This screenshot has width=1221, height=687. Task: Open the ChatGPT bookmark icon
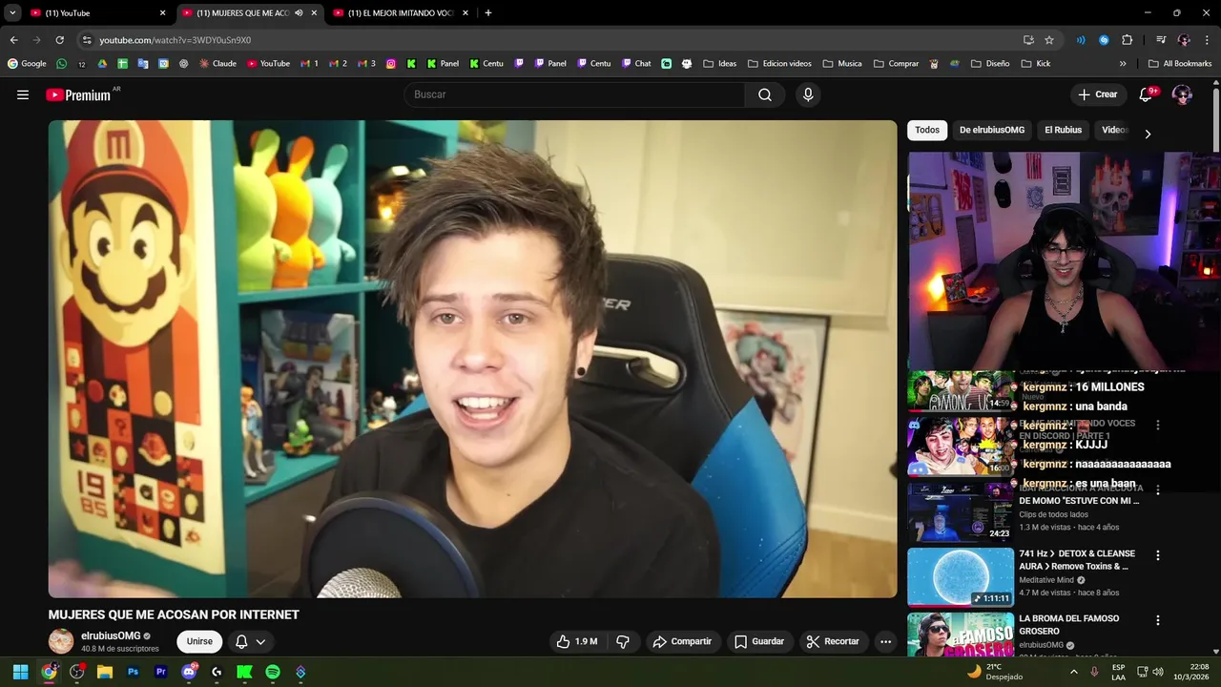183,64
